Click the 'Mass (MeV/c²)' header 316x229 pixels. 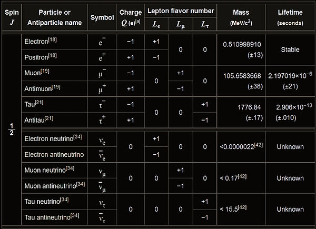[x=241, y=17]
